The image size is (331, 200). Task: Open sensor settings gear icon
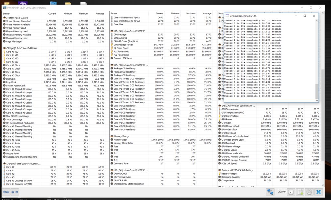309,192
